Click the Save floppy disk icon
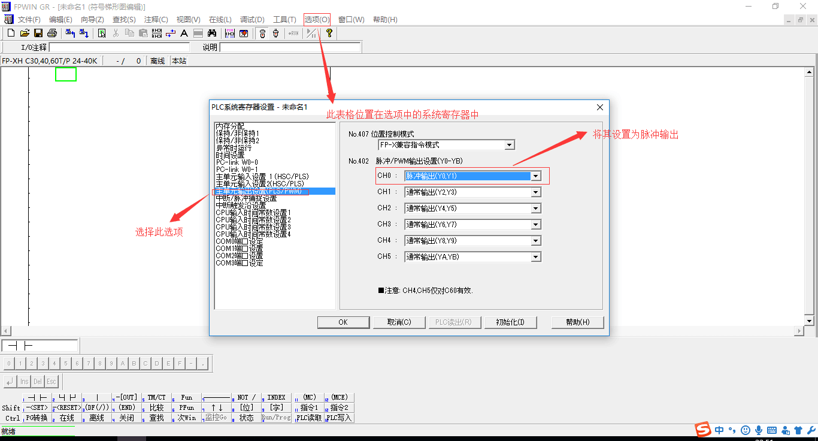 tap(38, 34)
